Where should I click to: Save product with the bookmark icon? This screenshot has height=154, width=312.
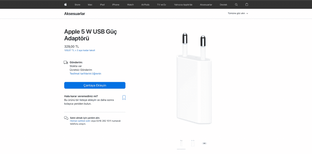tap(124, 98)
